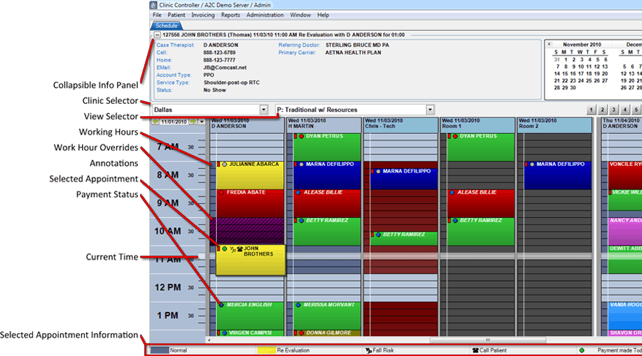642x356 pixels.
Task: Click red payment dot on FREDIA ABATE
Action: click(x=222, y=192)
